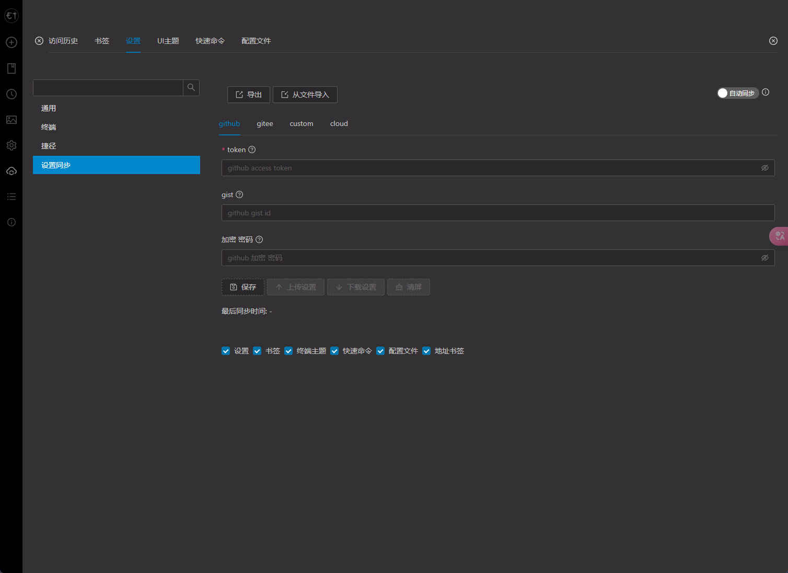The image size is (788, 573).
Task: Click the 上传设置 upload button
Action: pyautogui.click(x=296, y=287)
